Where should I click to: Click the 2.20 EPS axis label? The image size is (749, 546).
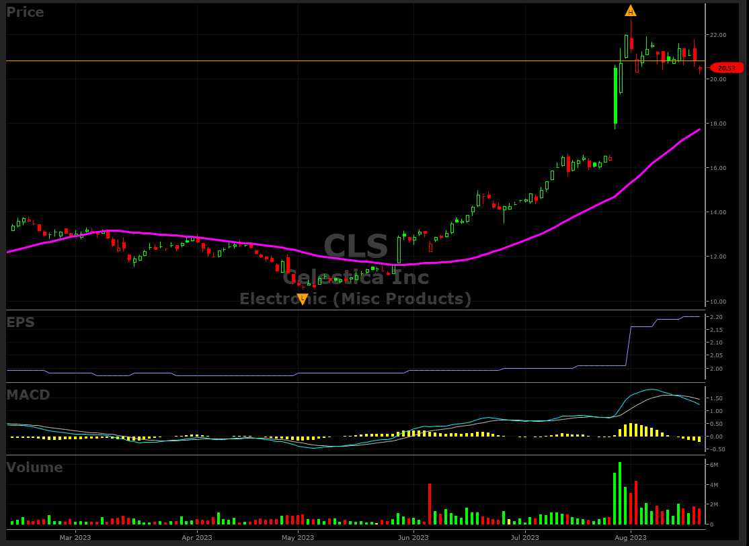[x=717, y=317]
